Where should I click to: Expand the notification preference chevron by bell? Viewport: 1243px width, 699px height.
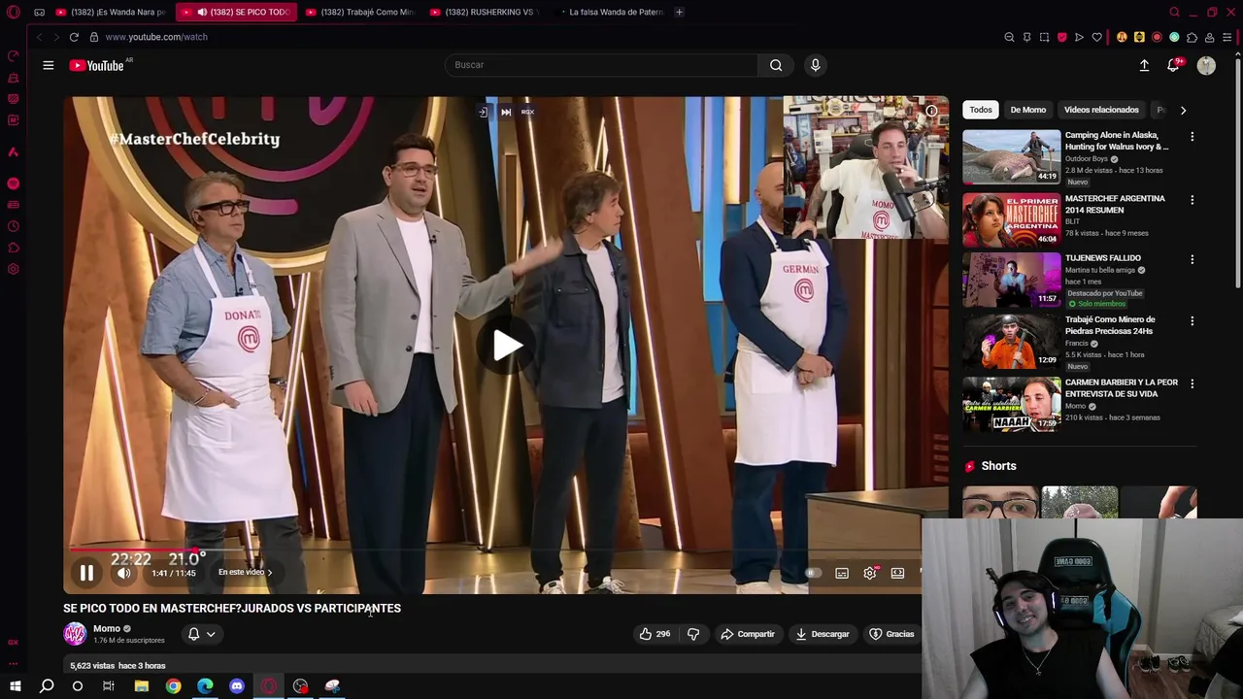[211, 634]
